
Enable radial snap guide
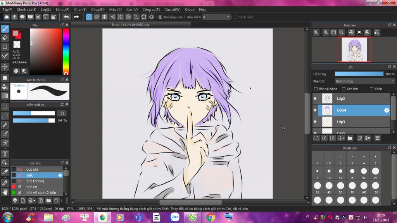[x=120, y=17]
